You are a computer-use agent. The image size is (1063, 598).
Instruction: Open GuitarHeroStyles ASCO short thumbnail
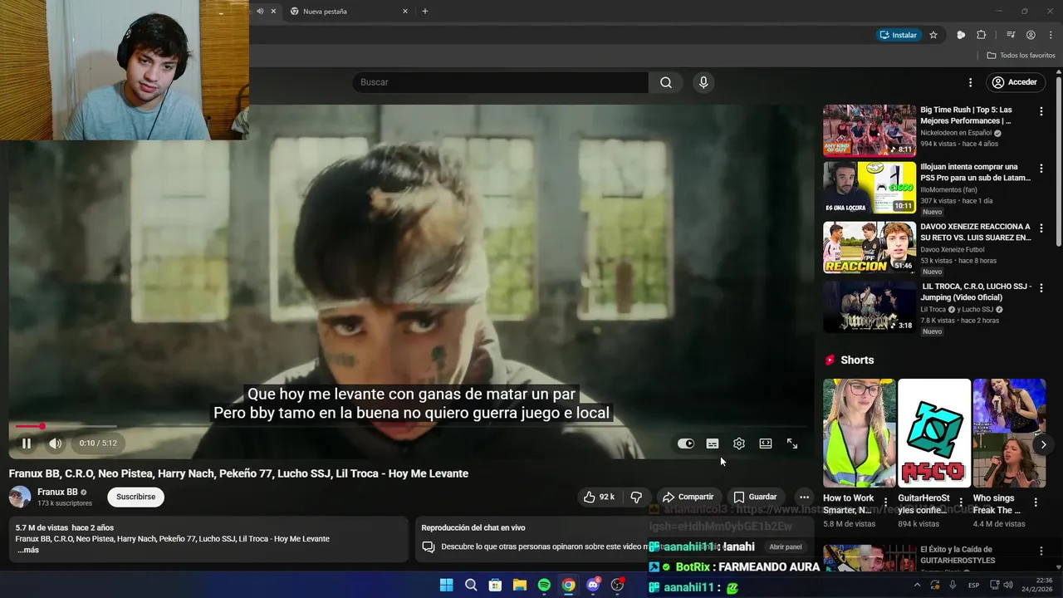pos(934,433)
